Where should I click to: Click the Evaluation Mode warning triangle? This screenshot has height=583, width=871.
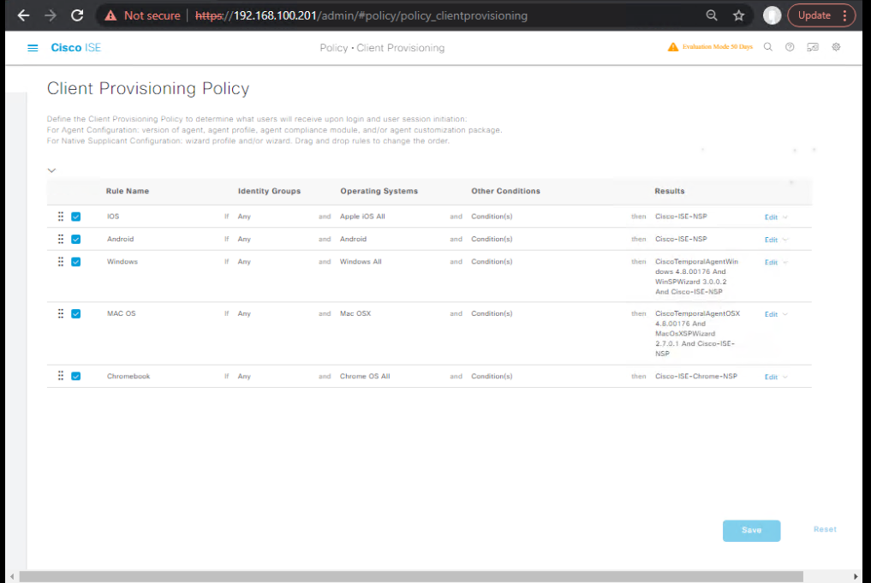pos(672,47)
